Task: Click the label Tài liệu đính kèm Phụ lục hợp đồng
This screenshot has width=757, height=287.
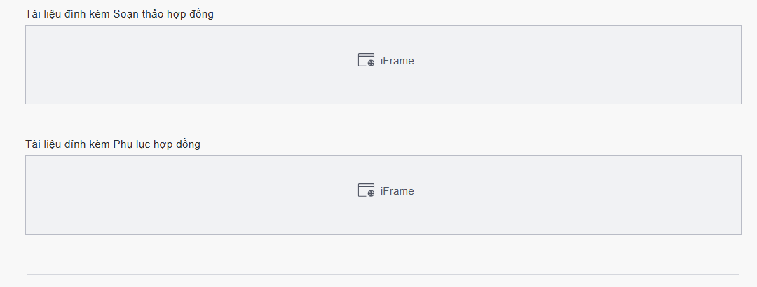Action: click(112, 144)
